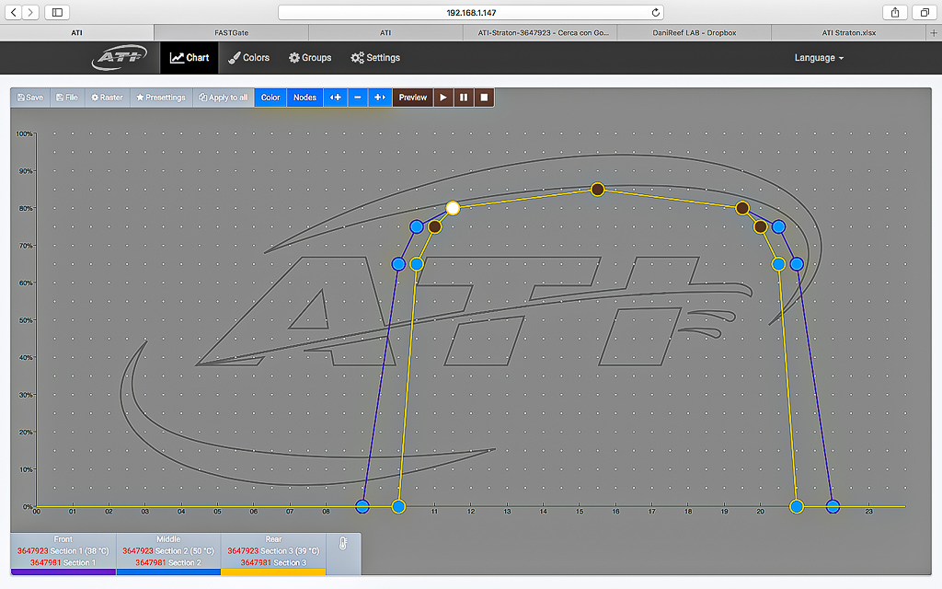Pause the lighting preview
942x589 pixels.
coord(464,98)
